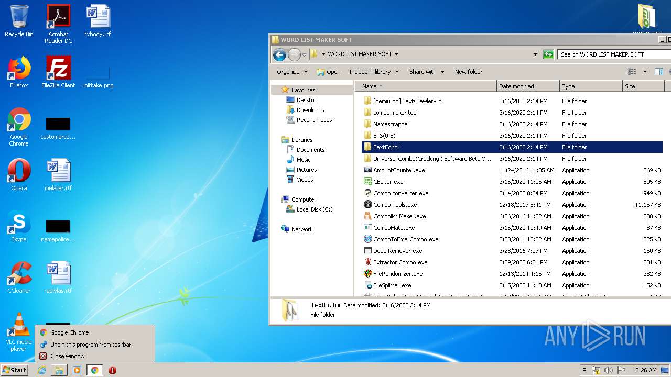Screen dimensions: 671x377
Task: Click the Explorer Forward navigation button
Action: pos(294,54)
